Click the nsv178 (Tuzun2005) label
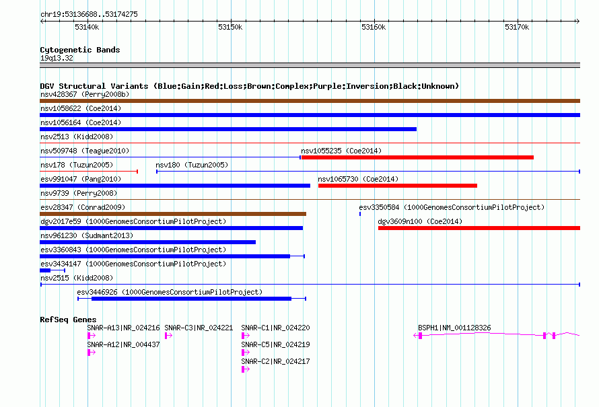The width and height of the screenshot is (599, 407). tap(77, 165)
